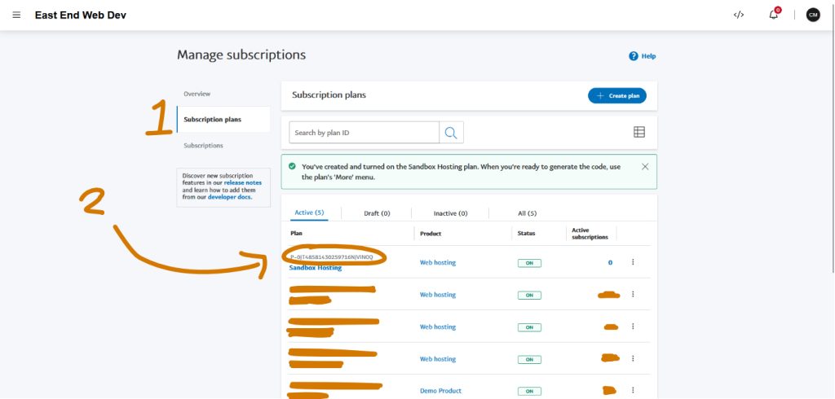Viewport: 835px width, 399px height.
Task: Click the Plan column header
Action: click(295, 233)
